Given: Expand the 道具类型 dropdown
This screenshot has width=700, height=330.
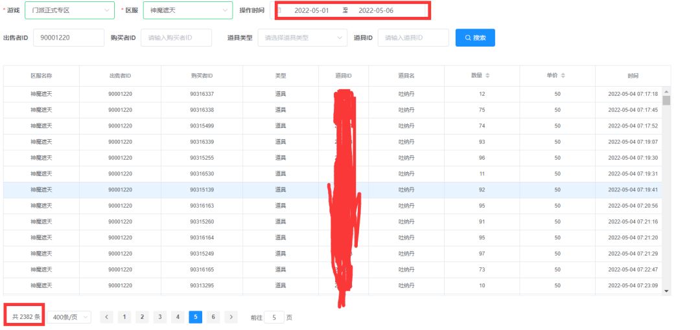Looking at the screenshot, I should click(x=303, y=38).
